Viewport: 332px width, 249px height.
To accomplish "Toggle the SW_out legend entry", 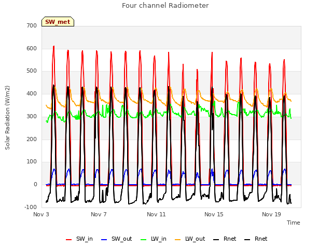I will tap(116, 239).
